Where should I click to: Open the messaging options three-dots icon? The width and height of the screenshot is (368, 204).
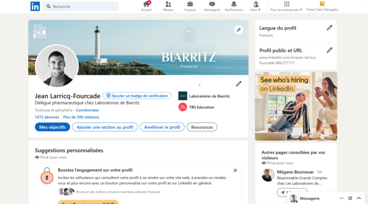pos(341,198)
